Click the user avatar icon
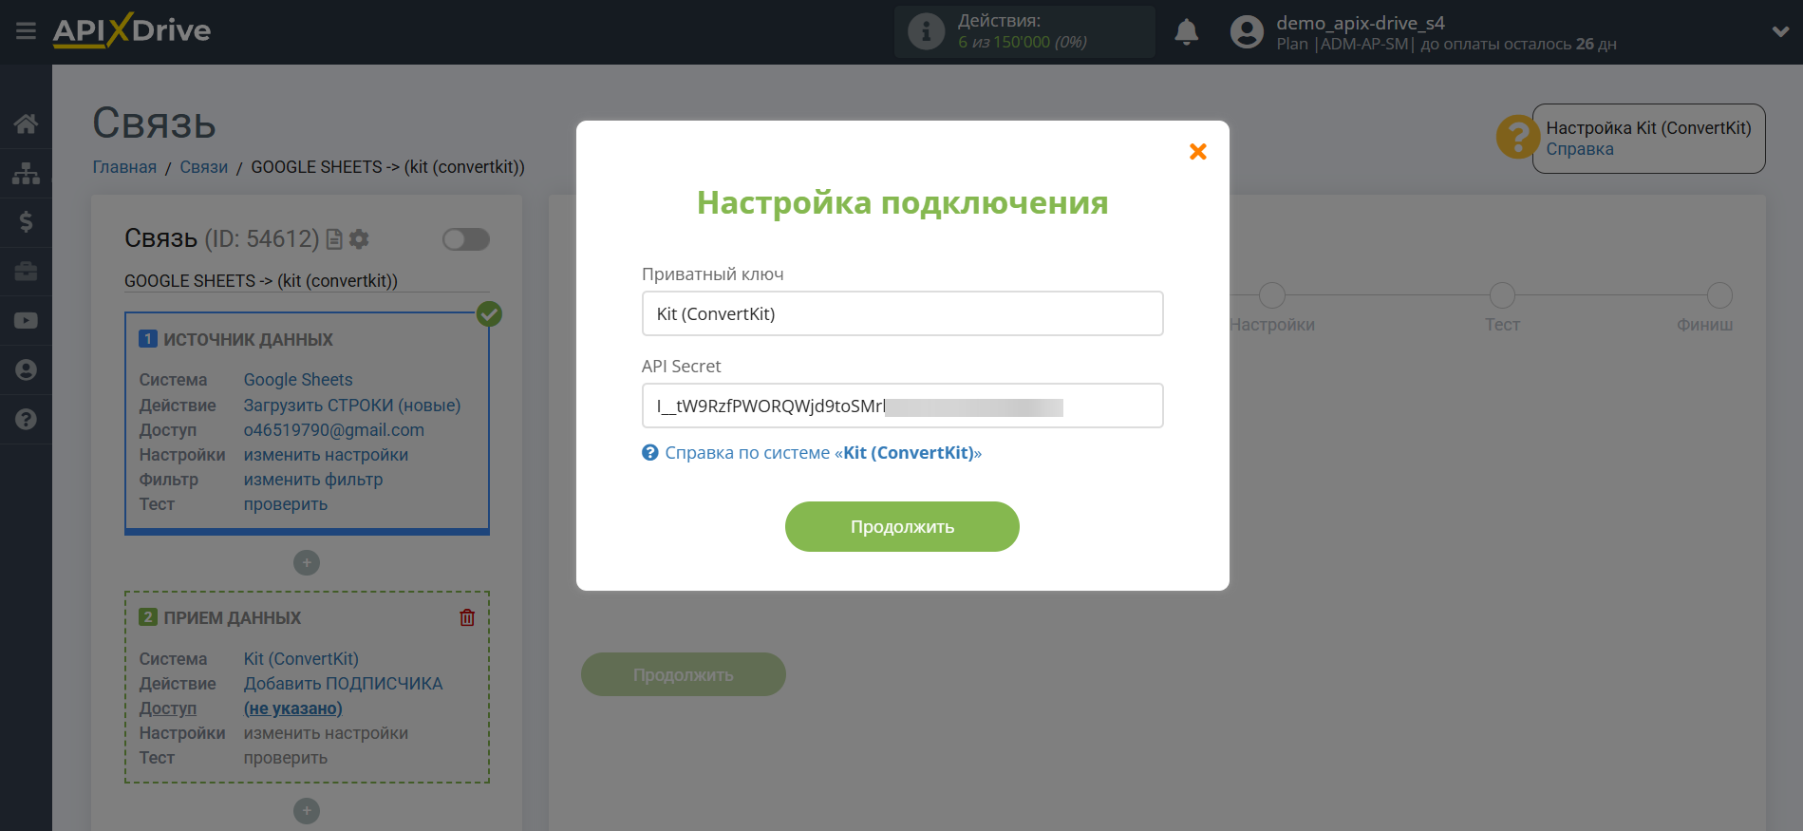Viewport: 1803px width, 831px height. point(1247,32)
